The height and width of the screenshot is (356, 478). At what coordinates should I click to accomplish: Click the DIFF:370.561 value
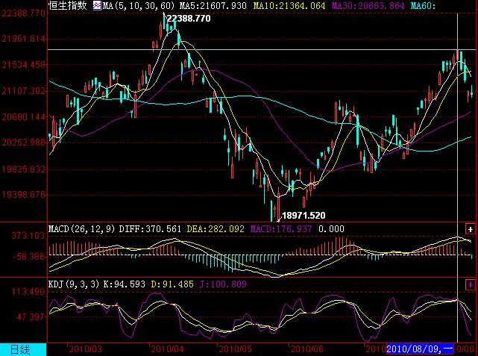(150, 229)
